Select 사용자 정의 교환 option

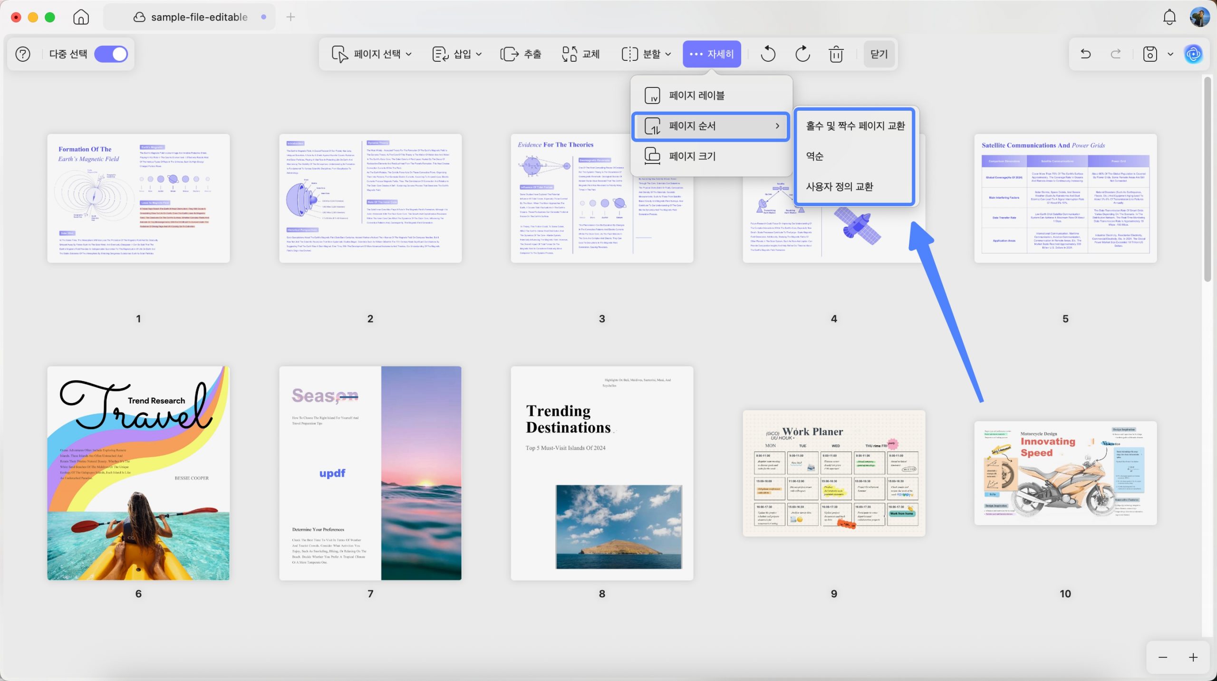[x=855, y=187]
